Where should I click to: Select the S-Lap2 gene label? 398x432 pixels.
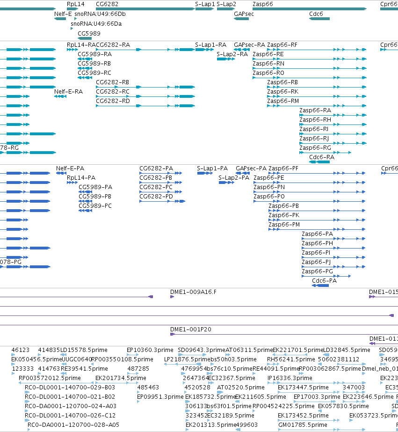point(226,4)
